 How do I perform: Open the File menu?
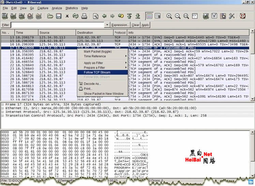pos(5,8)
